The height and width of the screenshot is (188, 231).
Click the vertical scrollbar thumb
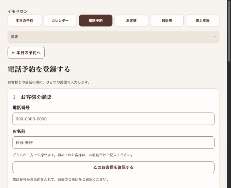229,31
